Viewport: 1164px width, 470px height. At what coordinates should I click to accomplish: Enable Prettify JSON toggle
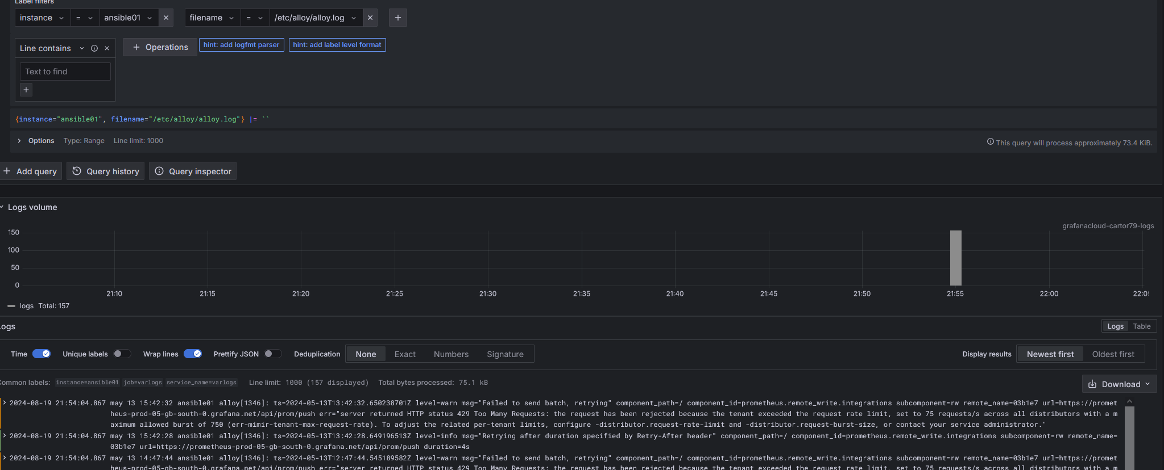coord(272,354)
